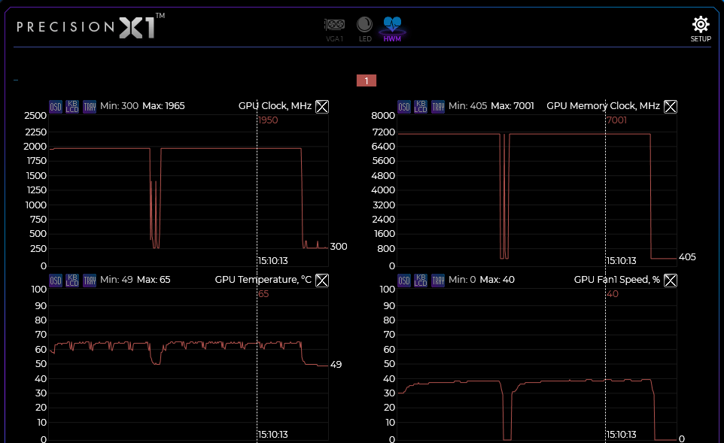The width and height of the screenshot is (724, 443).
Task: Click the current value 49 beside Temperature graph
Action: click(x=336, y=365)
